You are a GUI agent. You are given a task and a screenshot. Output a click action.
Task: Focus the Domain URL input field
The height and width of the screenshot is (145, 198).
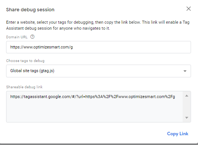tap(99, 47)
